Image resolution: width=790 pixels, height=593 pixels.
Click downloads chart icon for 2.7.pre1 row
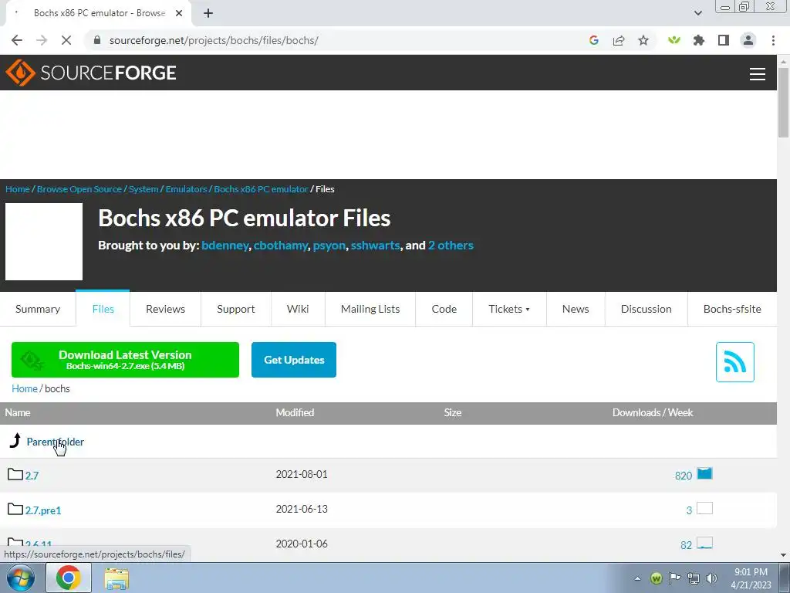pos(704,508)
